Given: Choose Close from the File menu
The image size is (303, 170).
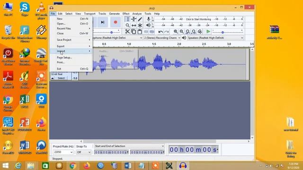Looking at the screenshot, I should coord(71,34).
